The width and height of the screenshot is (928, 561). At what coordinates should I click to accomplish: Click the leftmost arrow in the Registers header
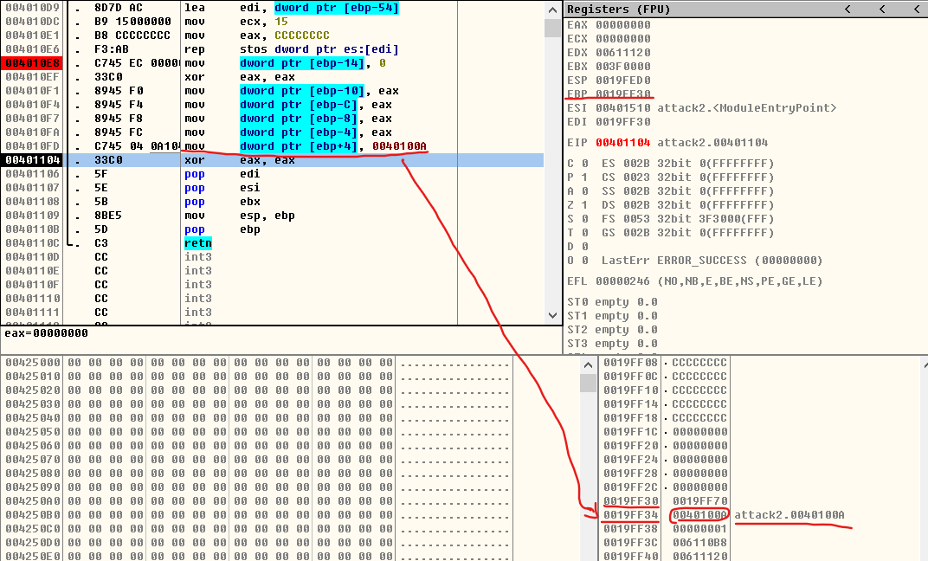click(848, 9)
